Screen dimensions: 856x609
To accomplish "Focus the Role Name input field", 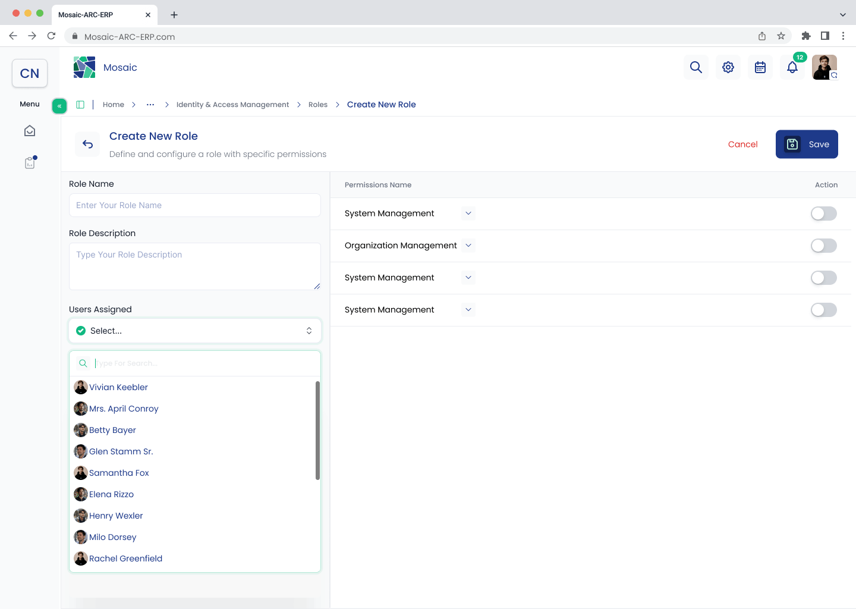I will click(195, 205).
